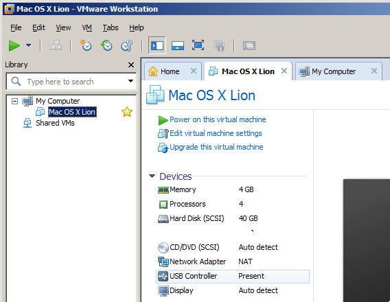Click the Upgrade virtual machine arrow icon
The height and width of the screenshot is (302, 390).
[x=163, y=148]
